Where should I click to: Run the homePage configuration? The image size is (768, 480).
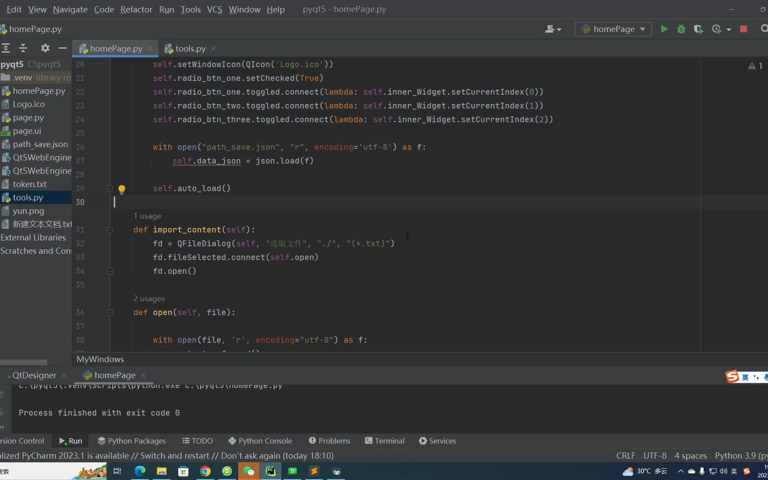pyautogui.click(x=664, y=29)
